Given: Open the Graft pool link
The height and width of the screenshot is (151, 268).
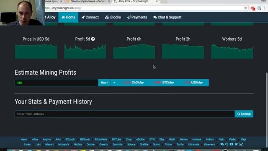Looking at the screenshot, I should [172, 139].
